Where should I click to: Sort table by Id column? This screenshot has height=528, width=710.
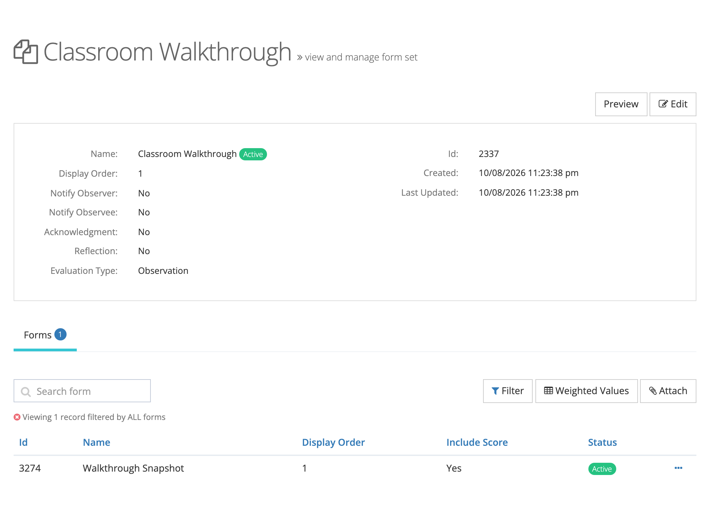point(23,442)
